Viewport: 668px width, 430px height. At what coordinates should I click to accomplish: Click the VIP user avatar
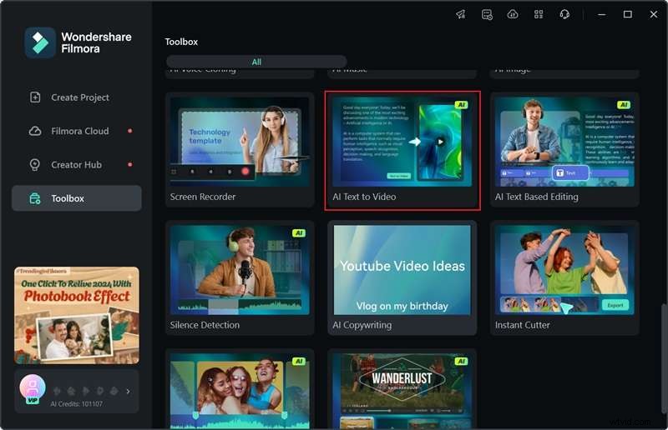[33, 388]
